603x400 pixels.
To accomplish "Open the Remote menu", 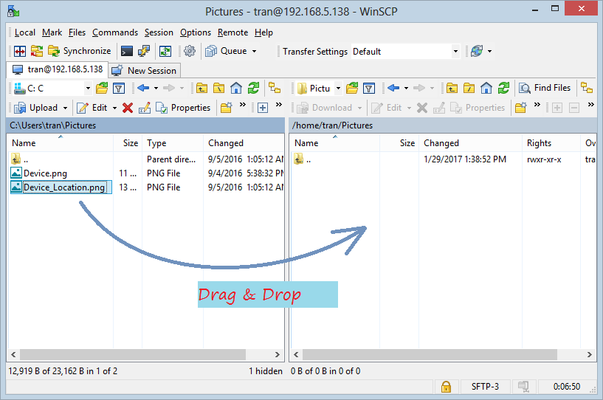I will pyautogui.click(x=232, y=32).
